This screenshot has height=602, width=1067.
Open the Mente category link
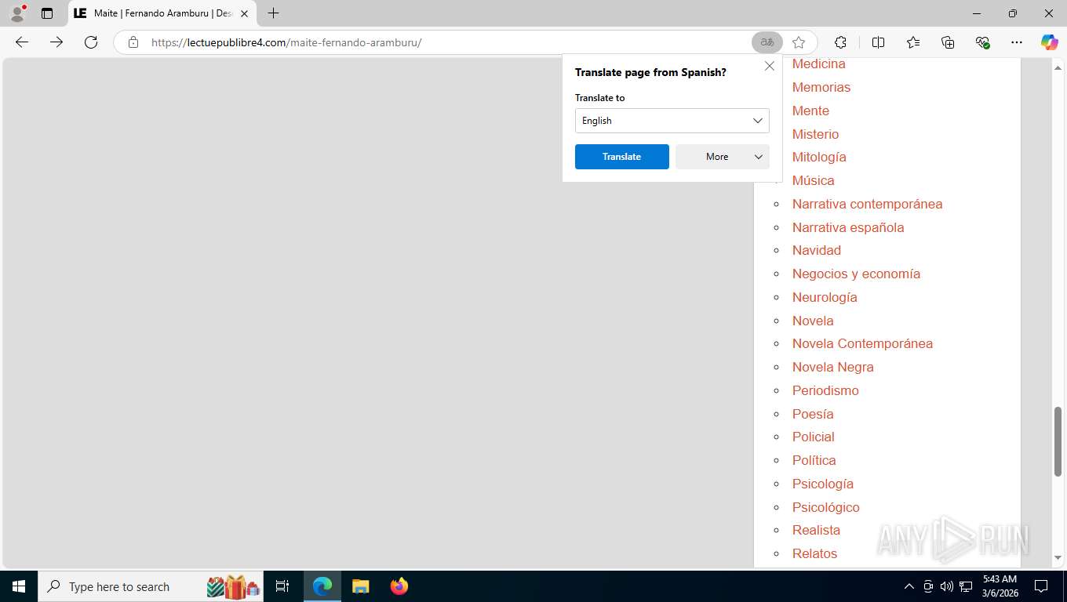[810, 111]
